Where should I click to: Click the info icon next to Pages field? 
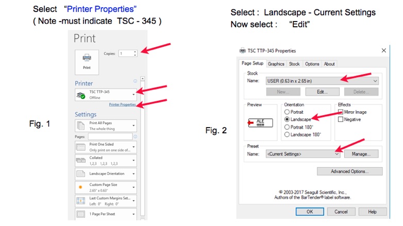135,136
